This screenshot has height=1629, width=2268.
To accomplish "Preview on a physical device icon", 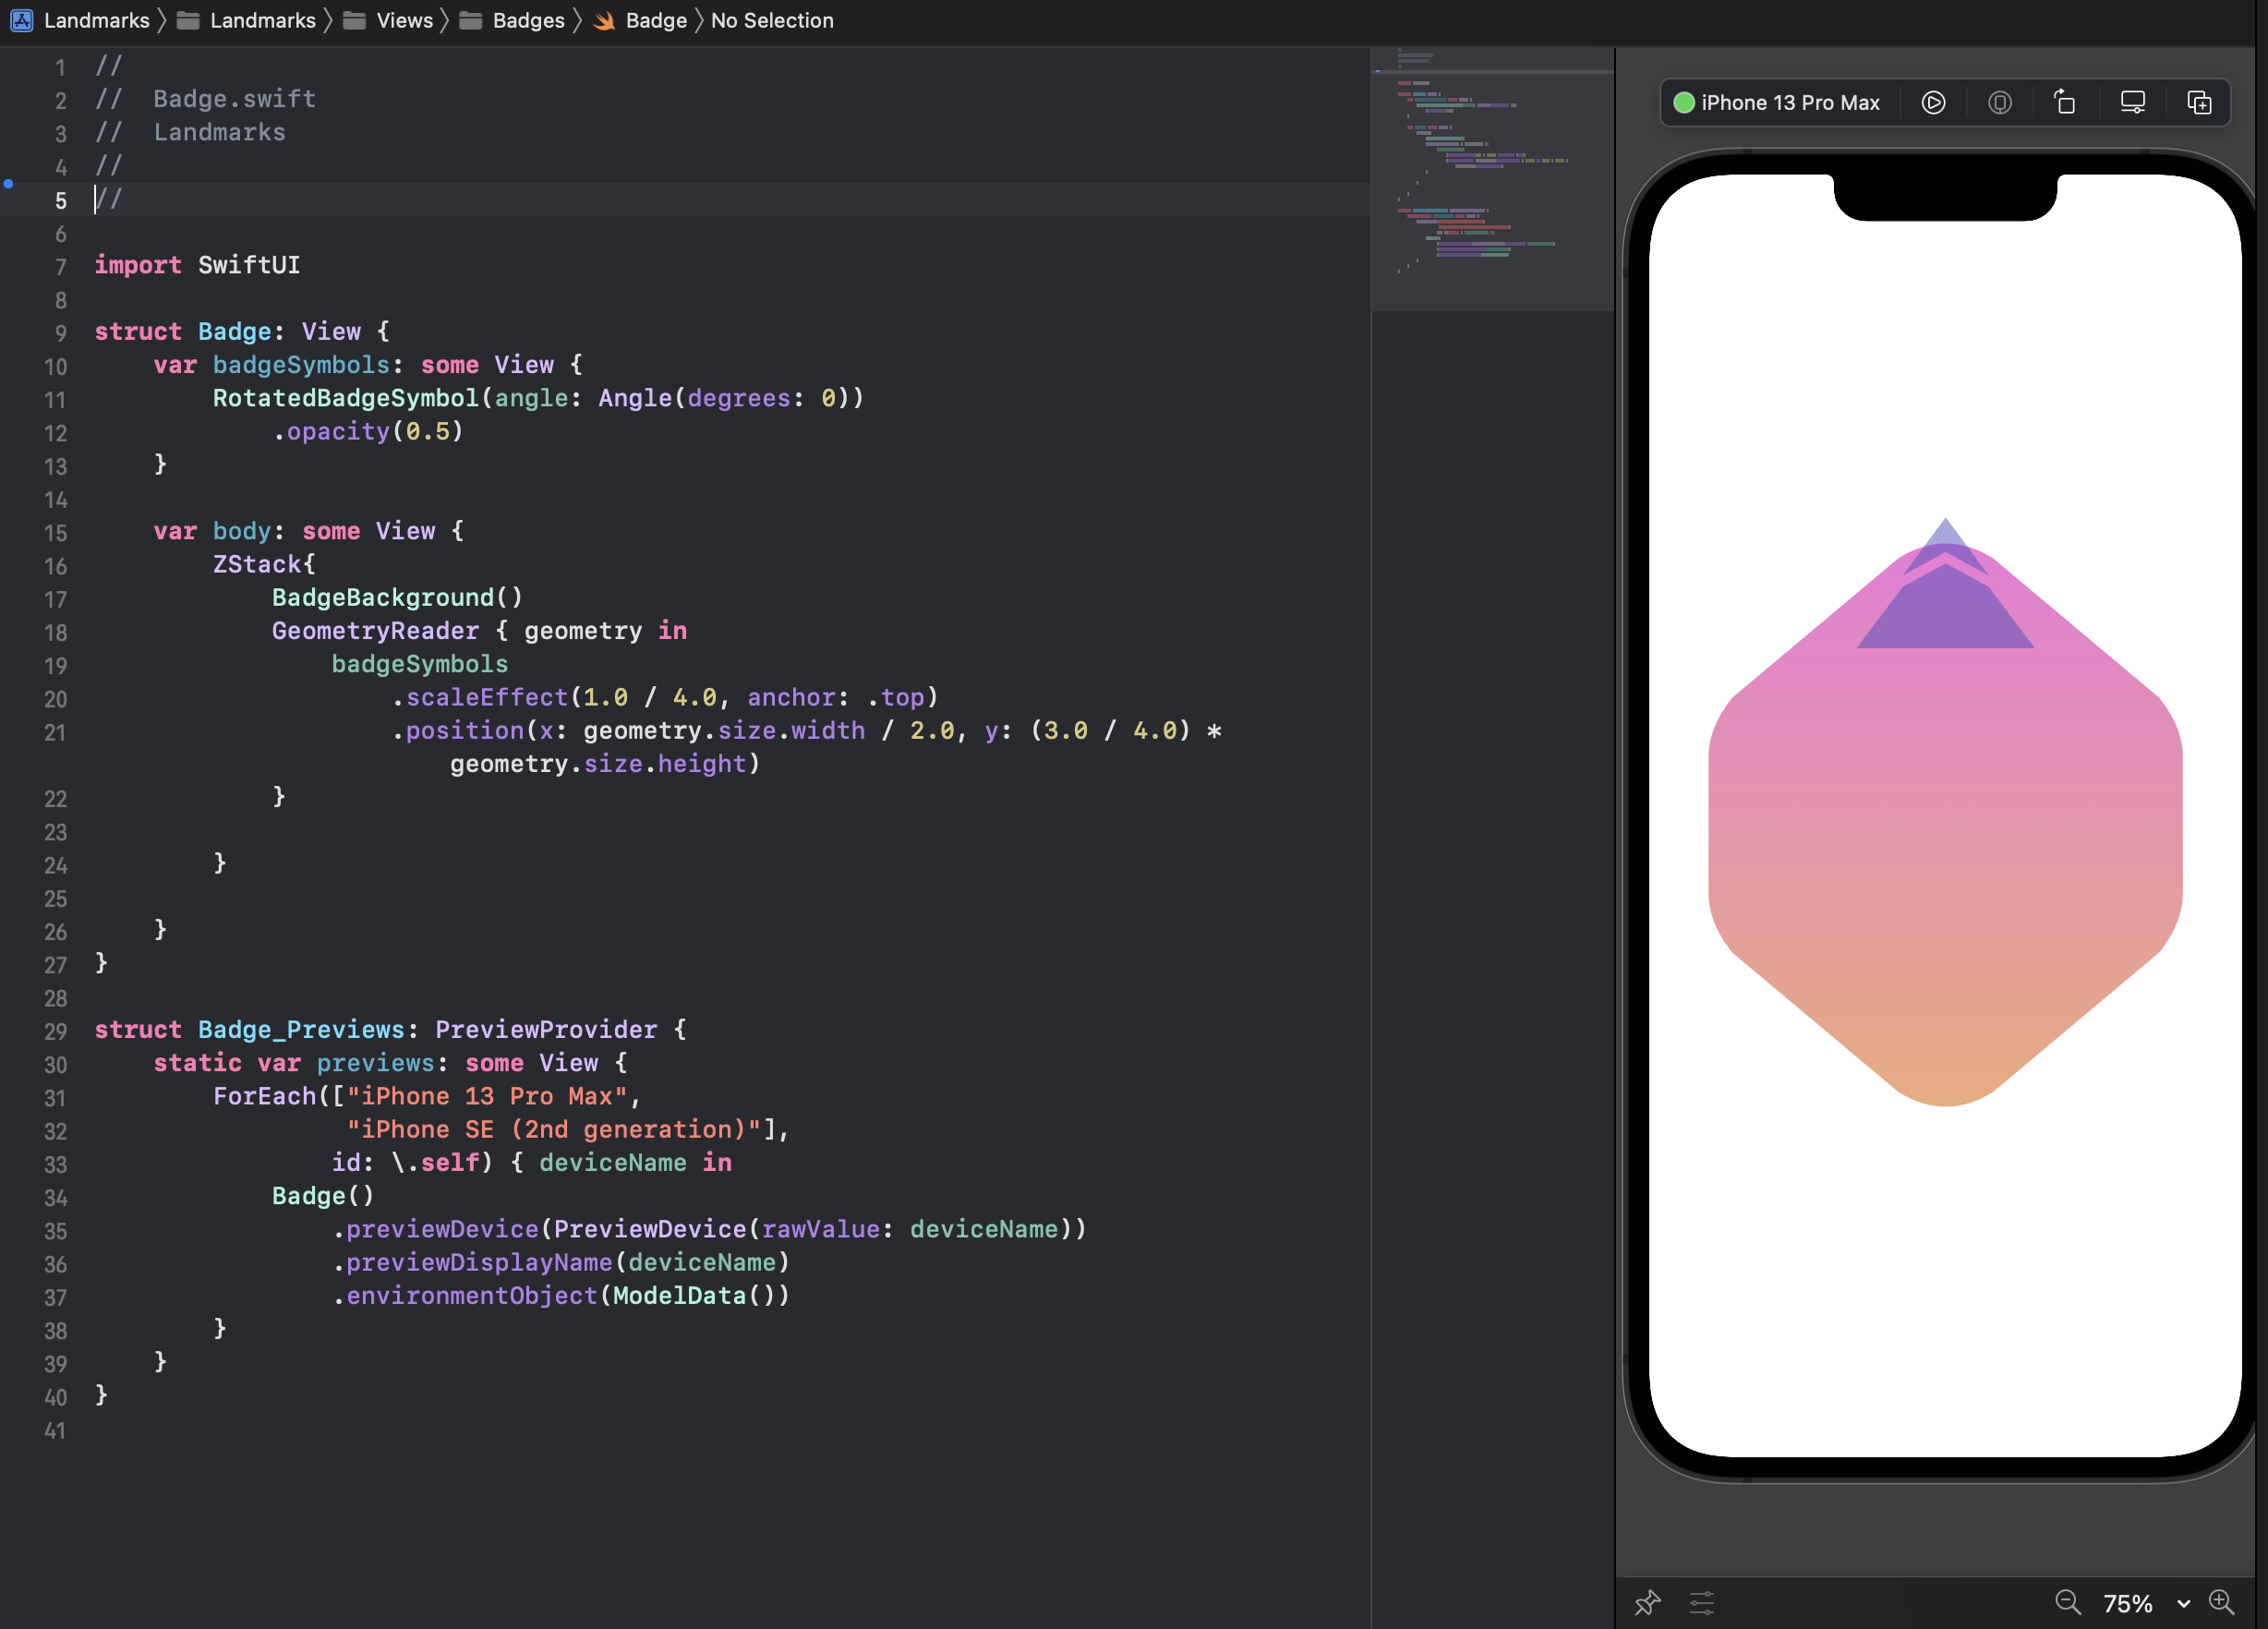I will (2000, 102).
